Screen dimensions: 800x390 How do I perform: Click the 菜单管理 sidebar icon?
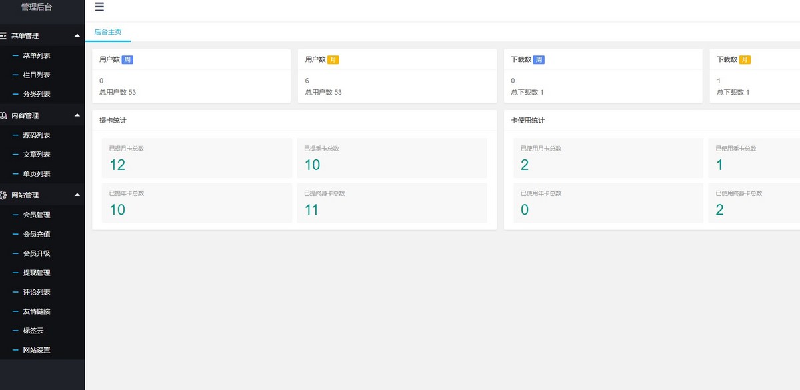pyautogui.click(x=3, y=36)
